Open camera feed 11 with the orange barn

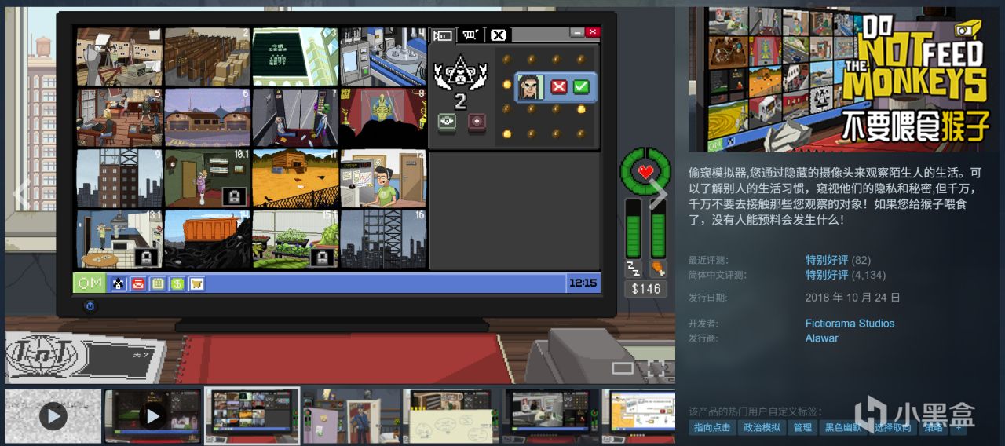295,178
